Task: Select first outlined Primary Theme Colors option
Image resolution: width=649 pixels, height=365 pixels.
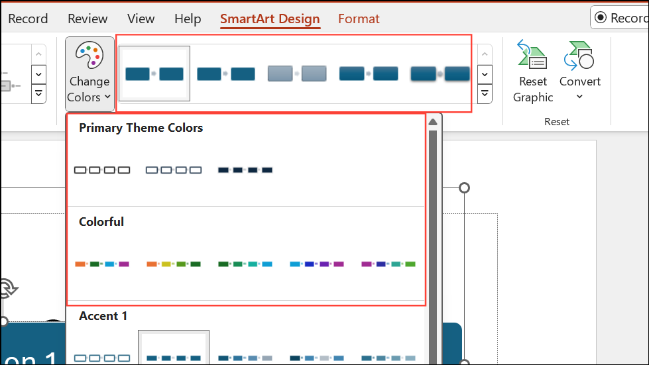Action: click(102, 170)
